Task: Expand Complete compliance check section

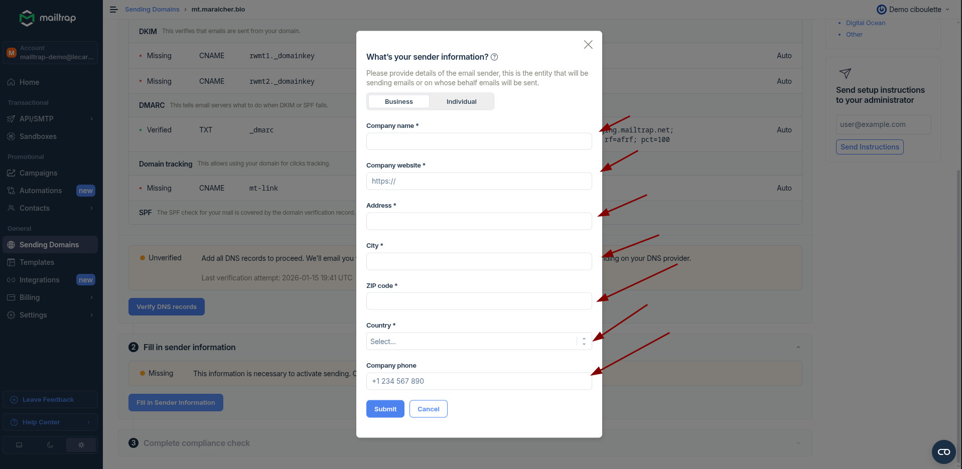Action: pos(798,443)
